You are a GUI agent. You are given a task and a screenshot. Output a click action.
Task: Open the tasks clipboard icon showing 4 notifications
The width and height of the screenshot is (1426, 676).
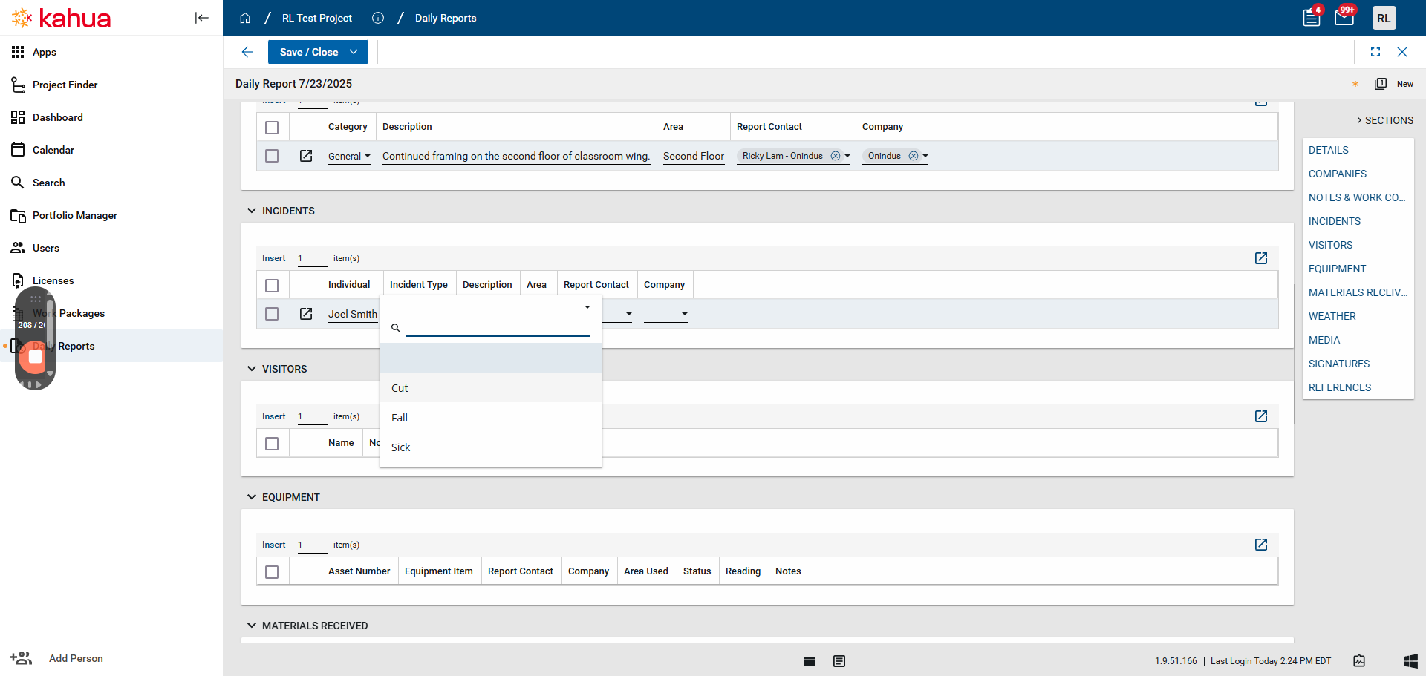(1312, 16)
